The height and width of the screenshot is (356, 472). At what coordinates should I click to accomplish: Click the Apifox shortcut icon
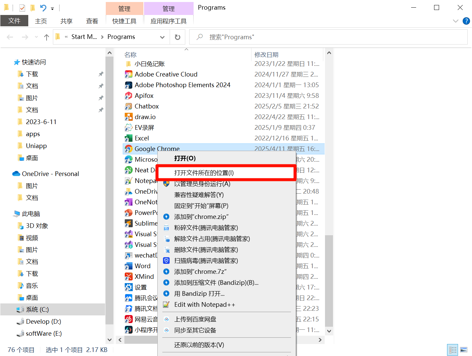[128, 95]
